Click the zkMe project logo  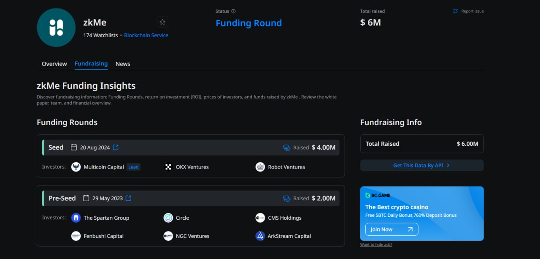click(56, 27)
